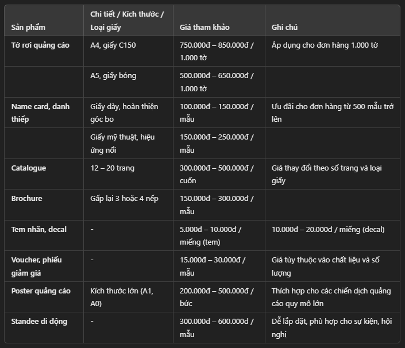Image resolution: width=405 pixels, height=348 pixels.
Task: Click the note "10.000đ – 20.000đ / miếng (decal)"
Action: pos(328,229)
